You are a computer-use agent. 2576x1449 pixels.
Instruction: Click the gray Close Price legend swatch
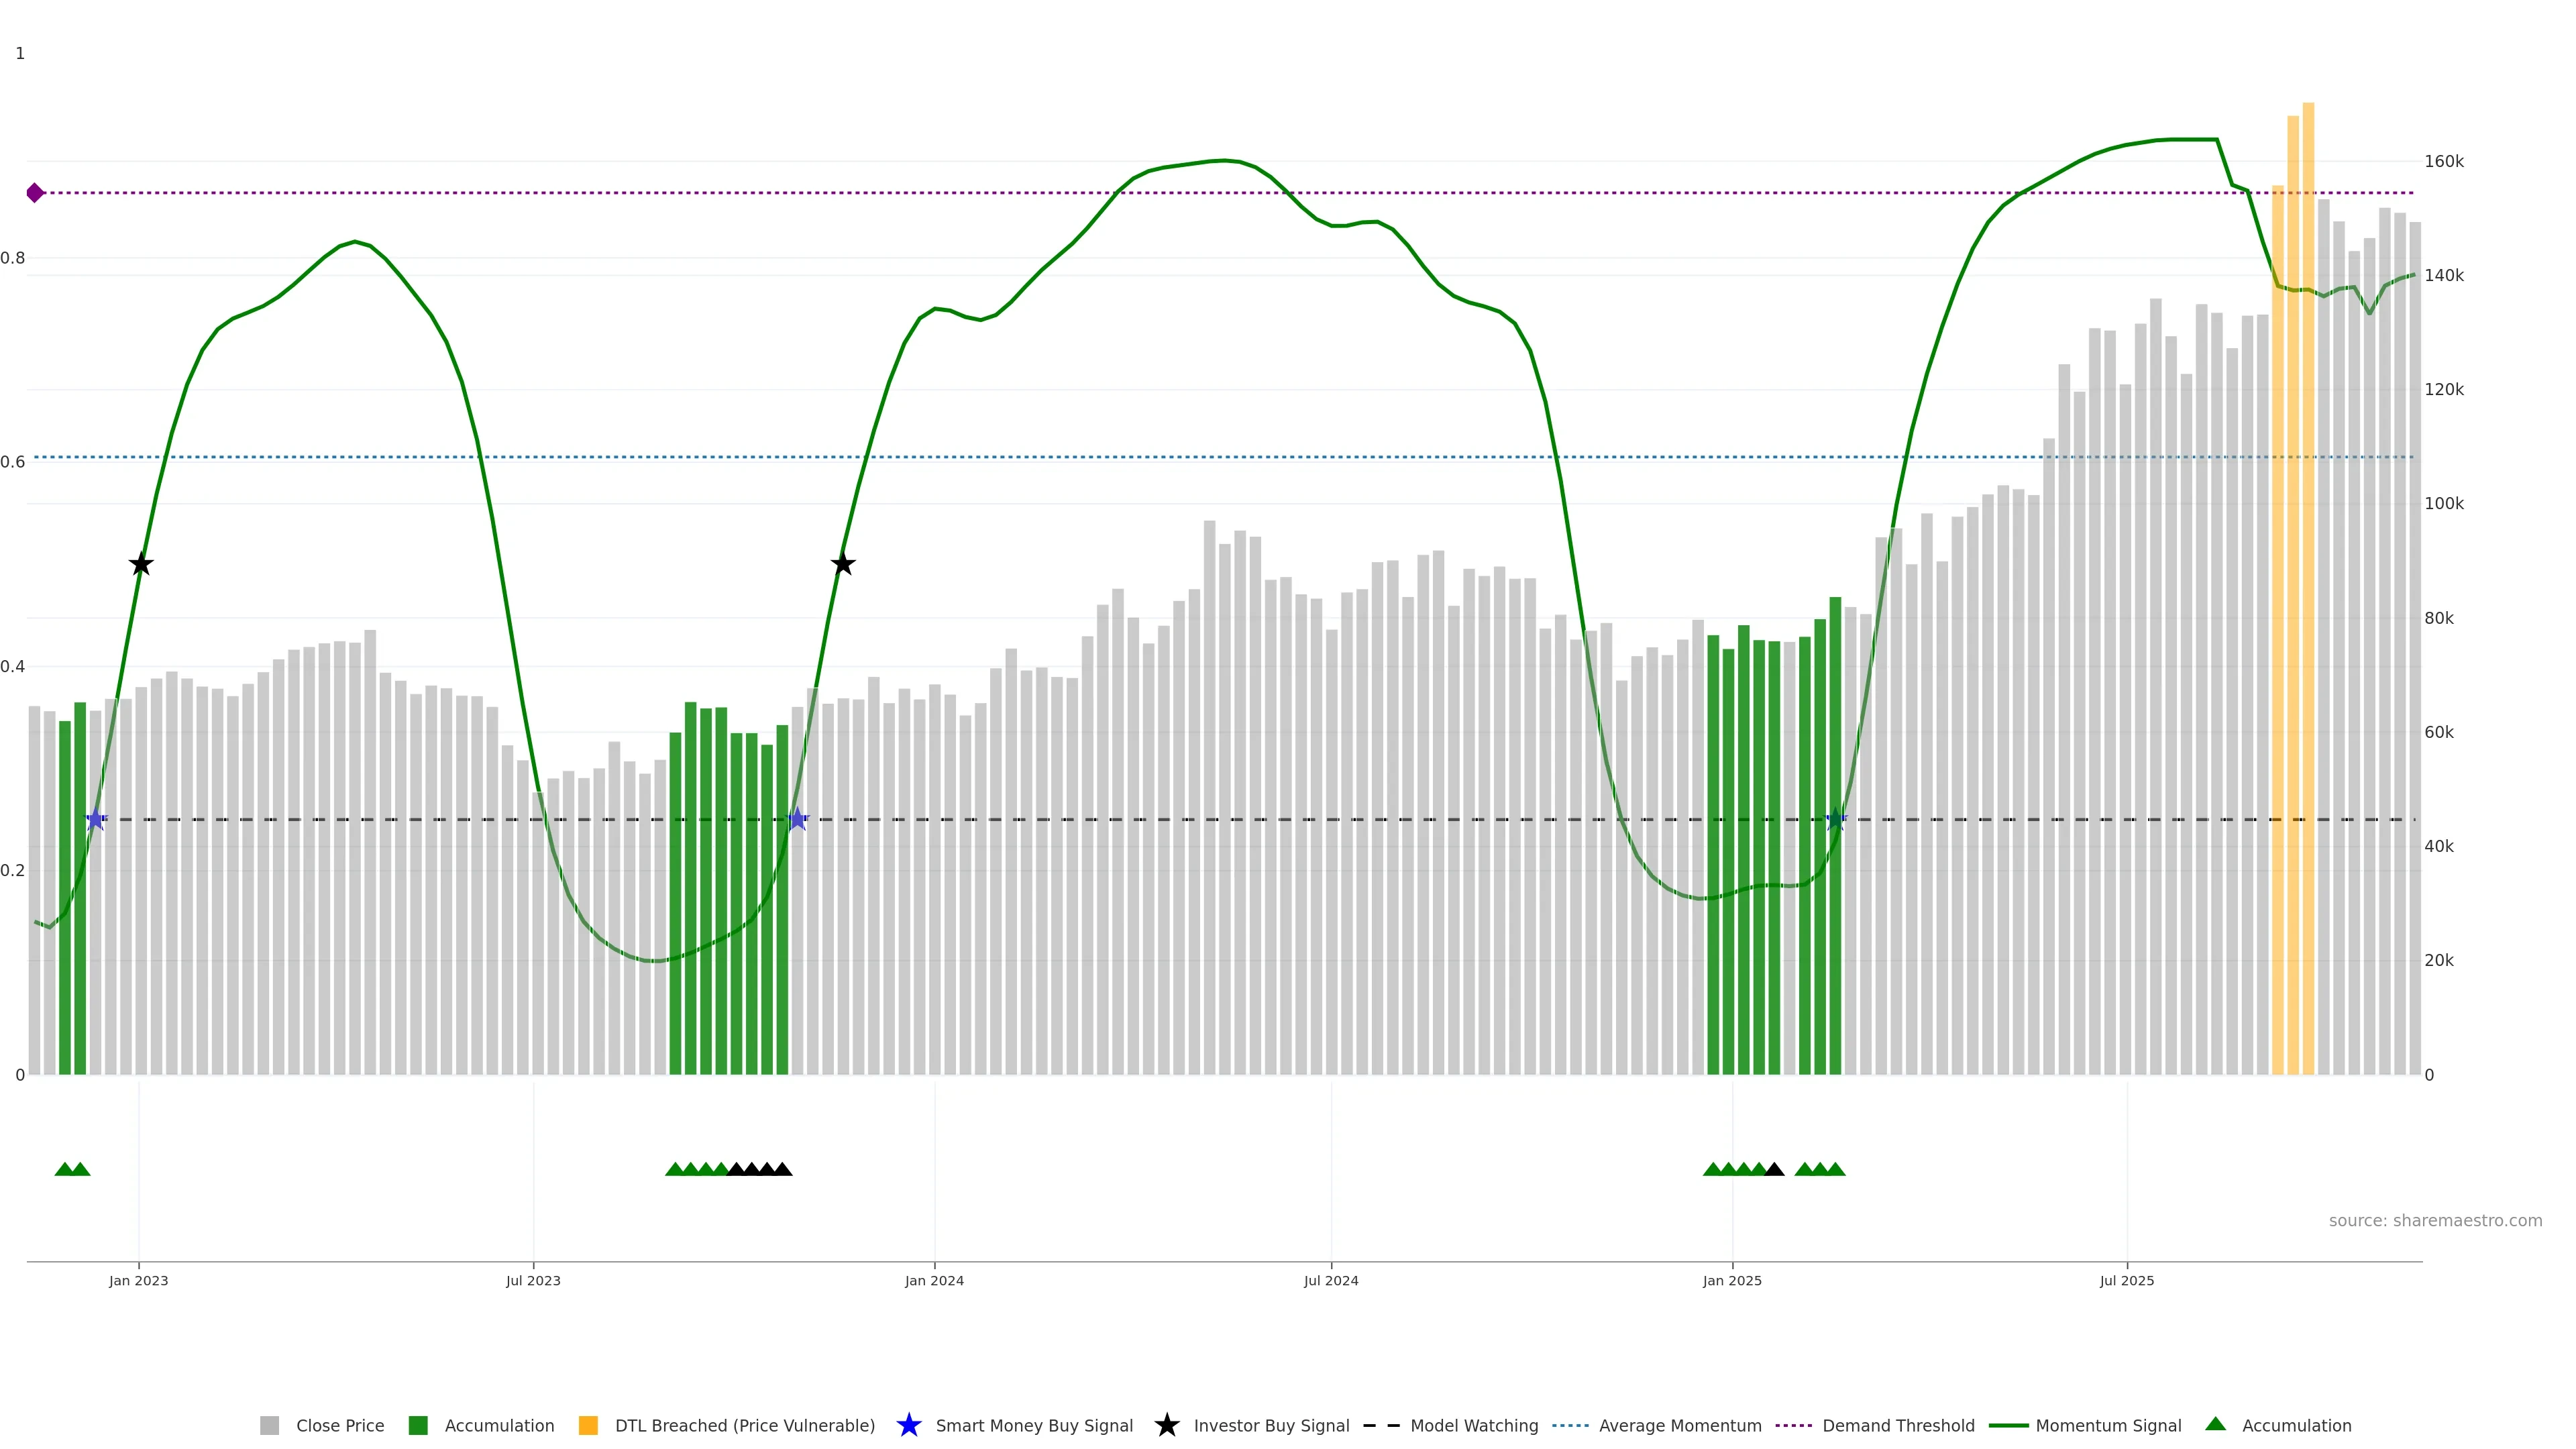click(269, 1425)
